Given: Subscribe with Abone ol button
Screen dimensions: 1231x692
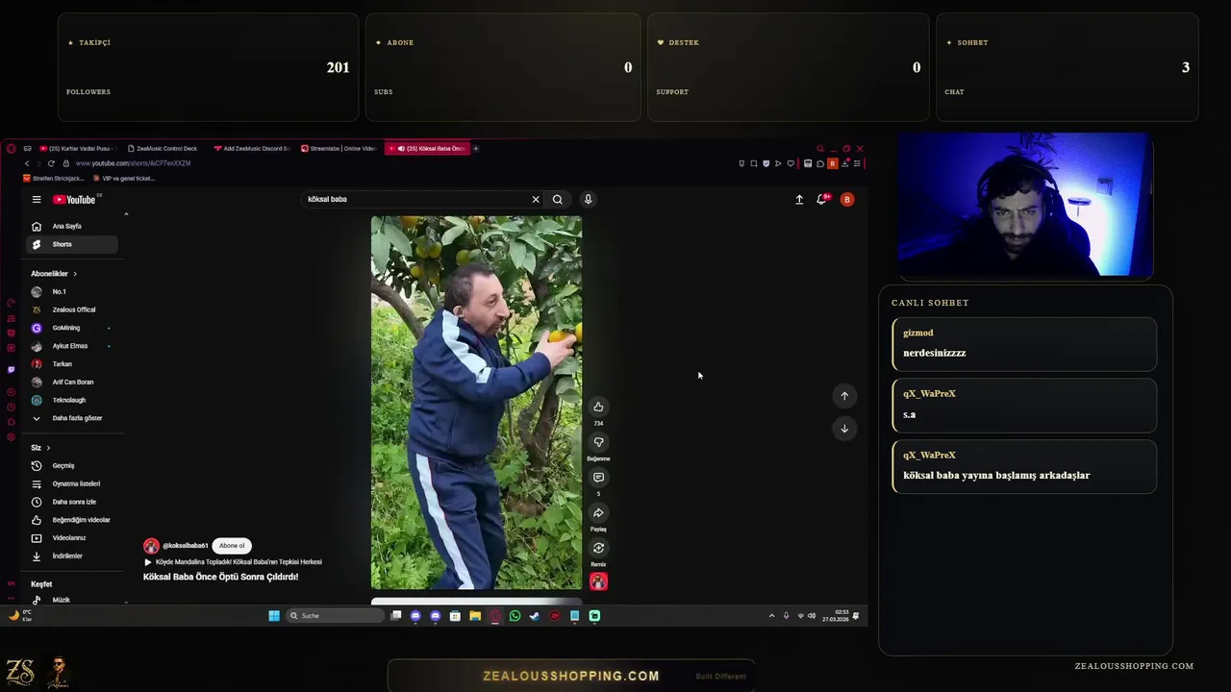Looking at the screenshot, I should (232, 546).
